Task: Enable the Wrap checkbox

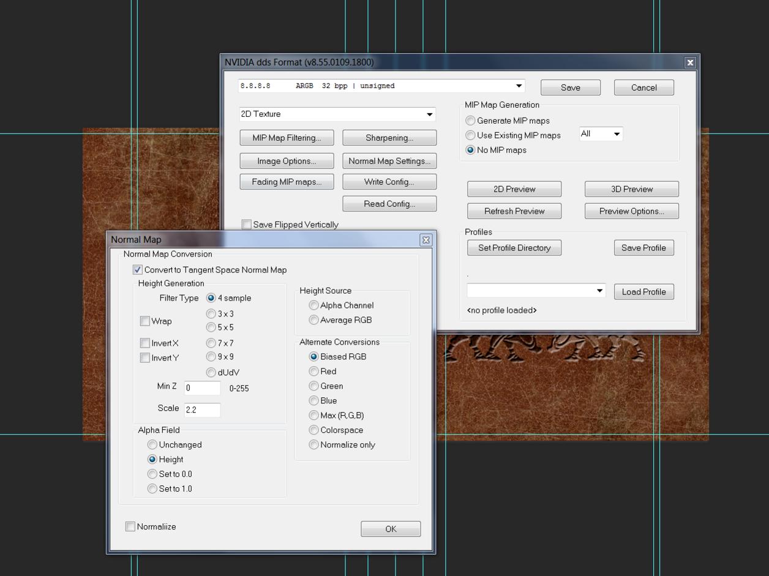Action: coord(145,321)
